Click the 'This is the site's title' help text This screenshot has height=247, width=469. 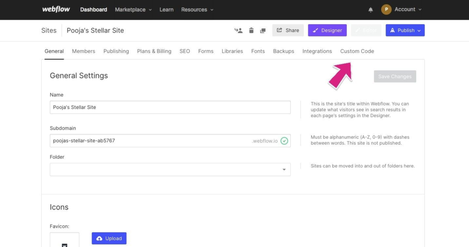(360, 110)
